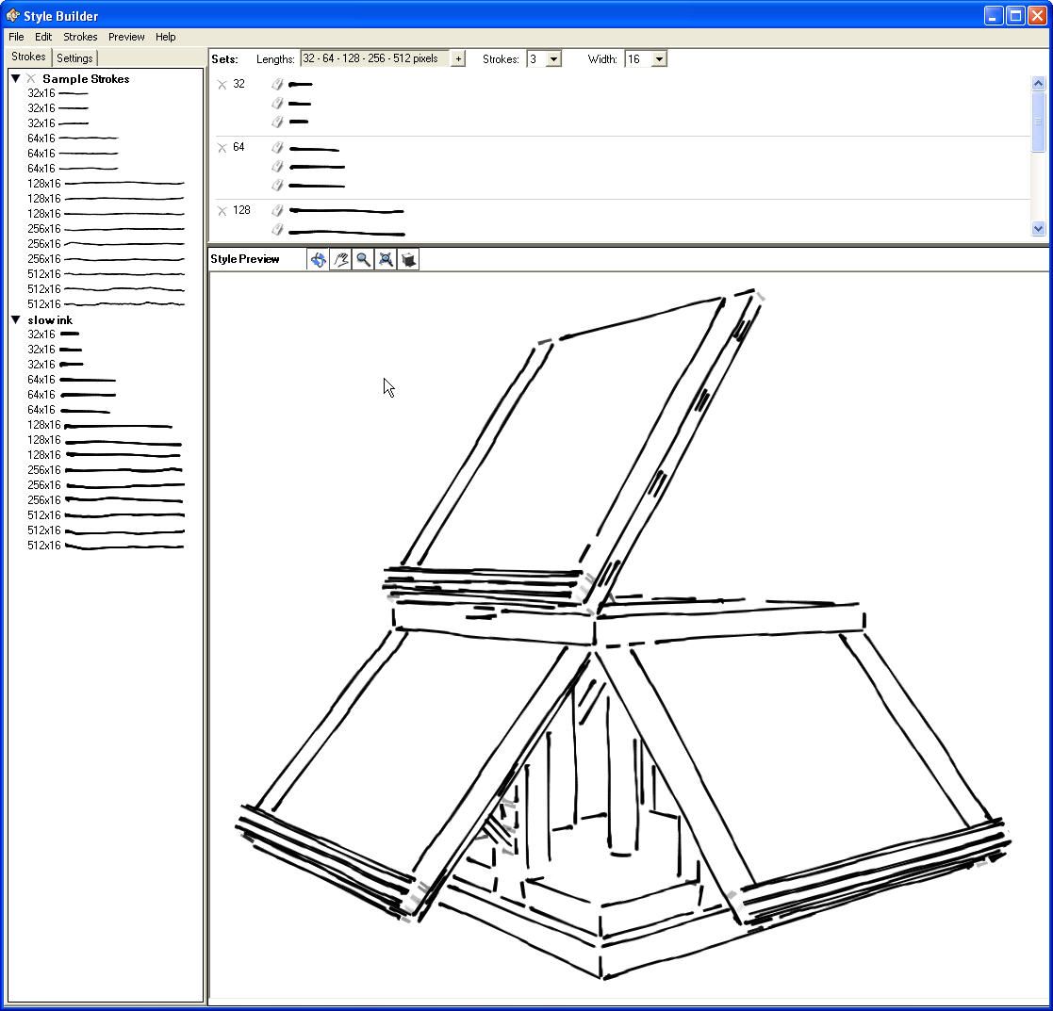Select the second 64 set stroke sample

317,167
